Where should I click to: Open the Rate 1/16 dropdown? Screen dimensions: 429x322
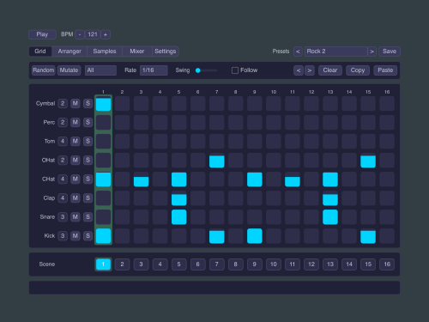tap(154, 70)
